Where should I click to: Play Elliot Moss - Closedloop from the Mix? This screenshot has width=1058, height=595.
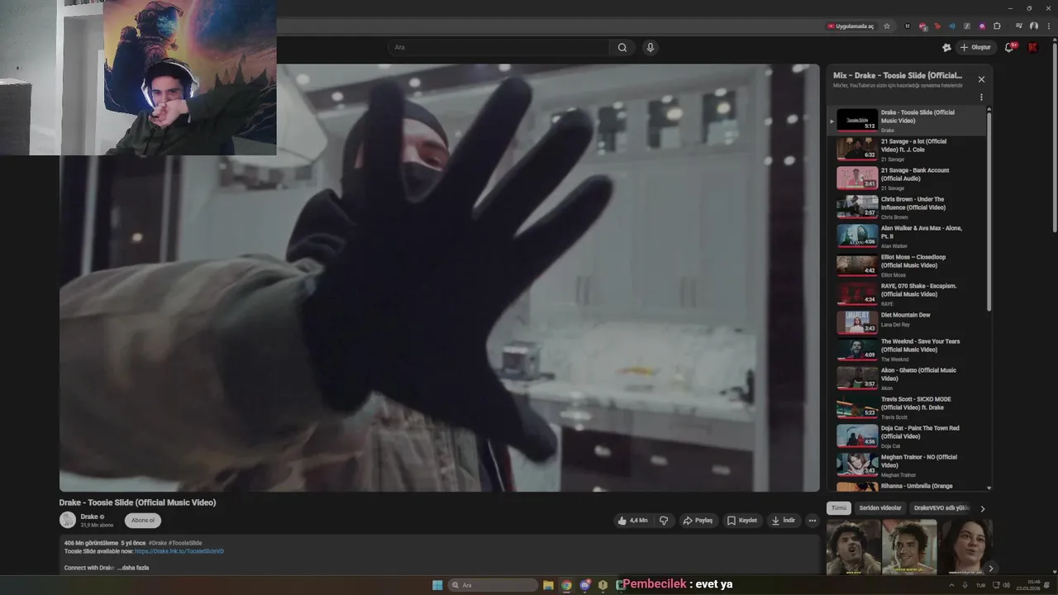point(907,265)
